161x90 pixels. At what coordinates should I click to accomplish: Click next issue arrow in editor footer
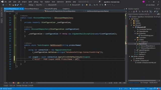click(x=27, y=83)
